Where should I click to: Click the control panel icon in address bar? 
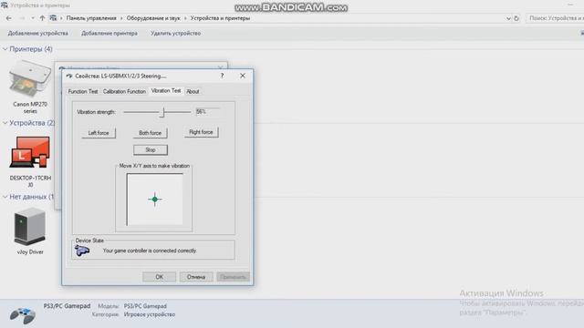(53, 18)
